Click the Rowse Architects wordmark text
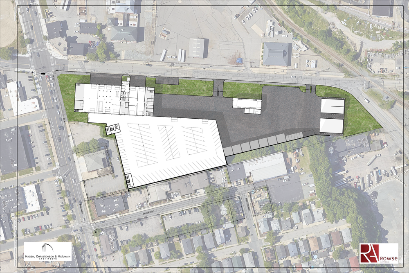This screenshot has width=409, height=273. 389,259
